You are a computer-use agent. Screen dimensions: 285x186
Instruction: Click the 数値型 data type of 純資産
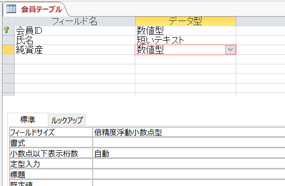[180, 50]
